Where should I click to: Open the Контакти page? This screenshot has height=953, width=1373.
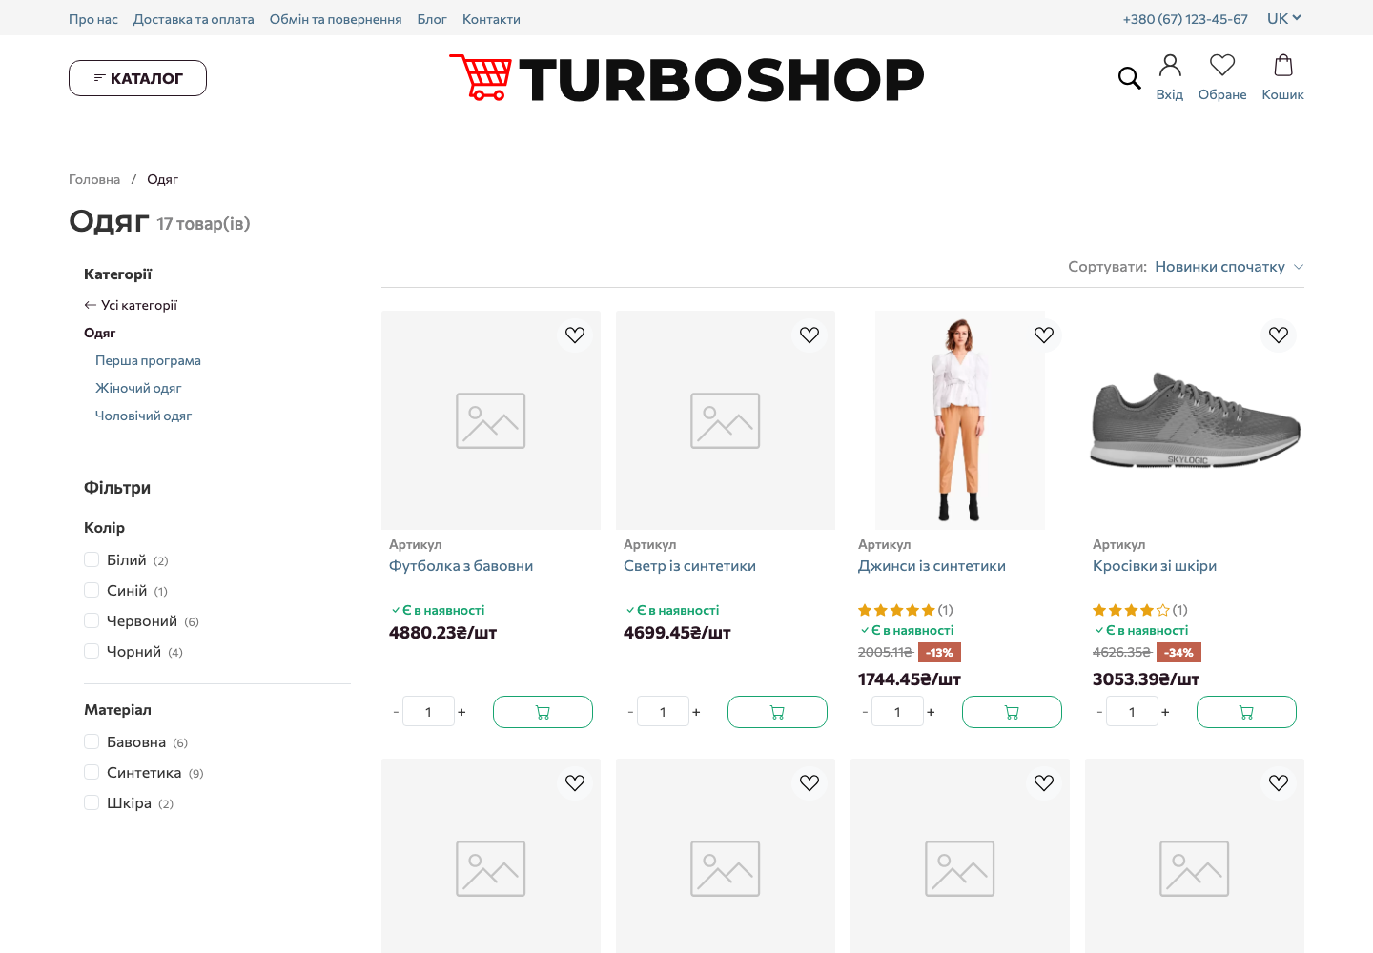(x=491, y=19)
